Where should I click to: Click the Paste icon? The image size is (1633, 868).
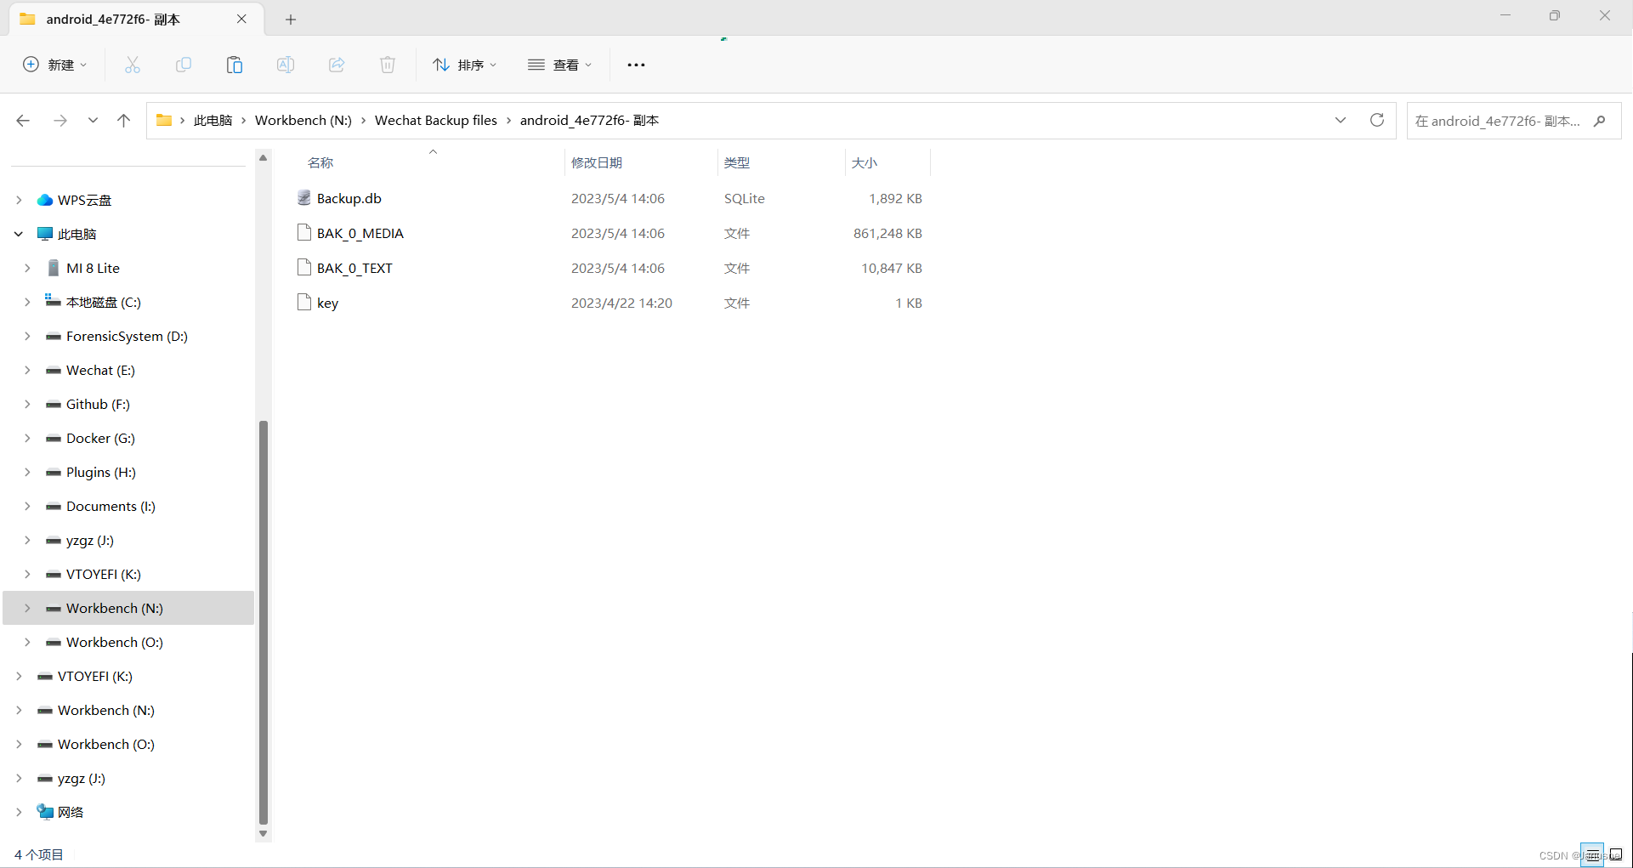235,64
